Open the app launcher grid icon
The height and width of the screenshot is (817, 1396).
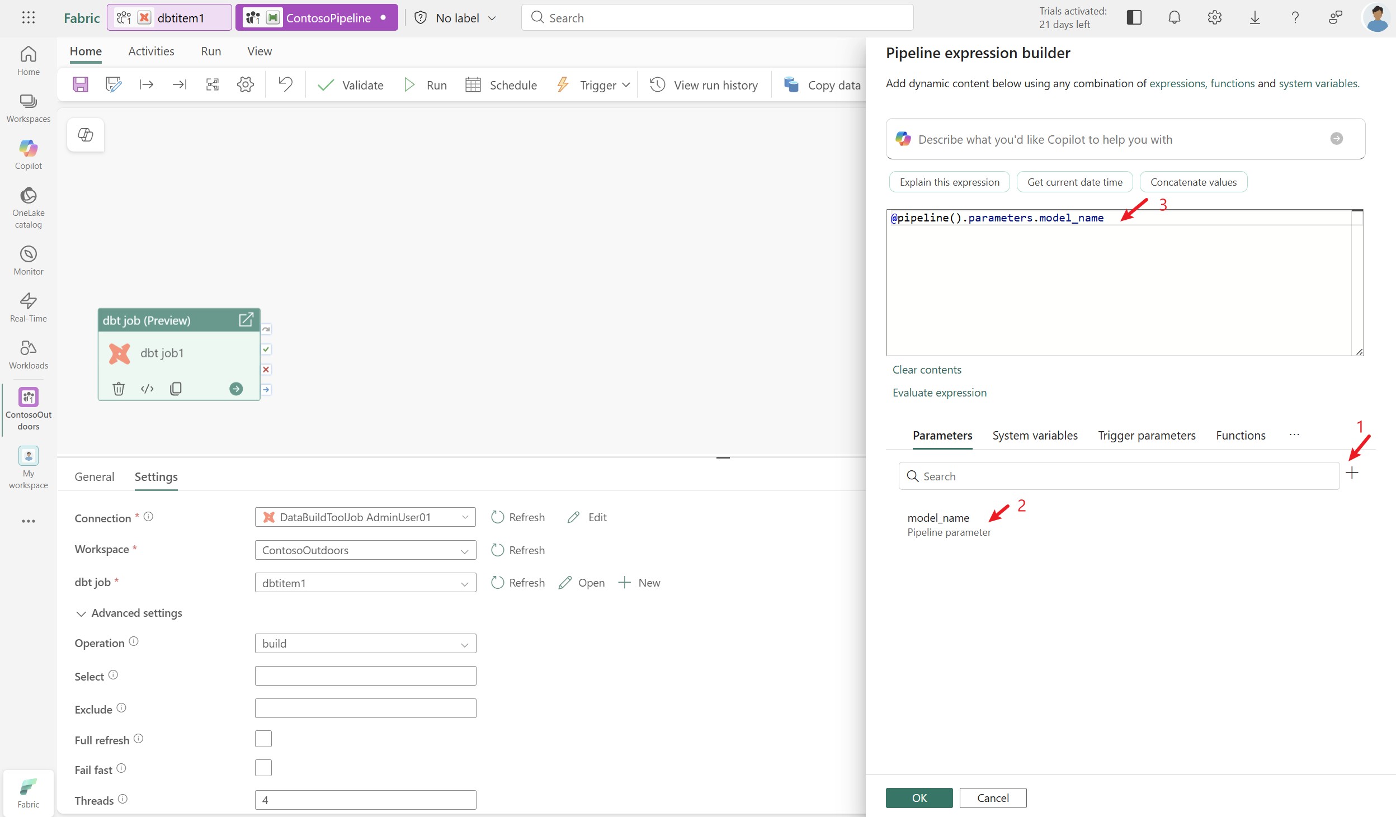point(29,17)
